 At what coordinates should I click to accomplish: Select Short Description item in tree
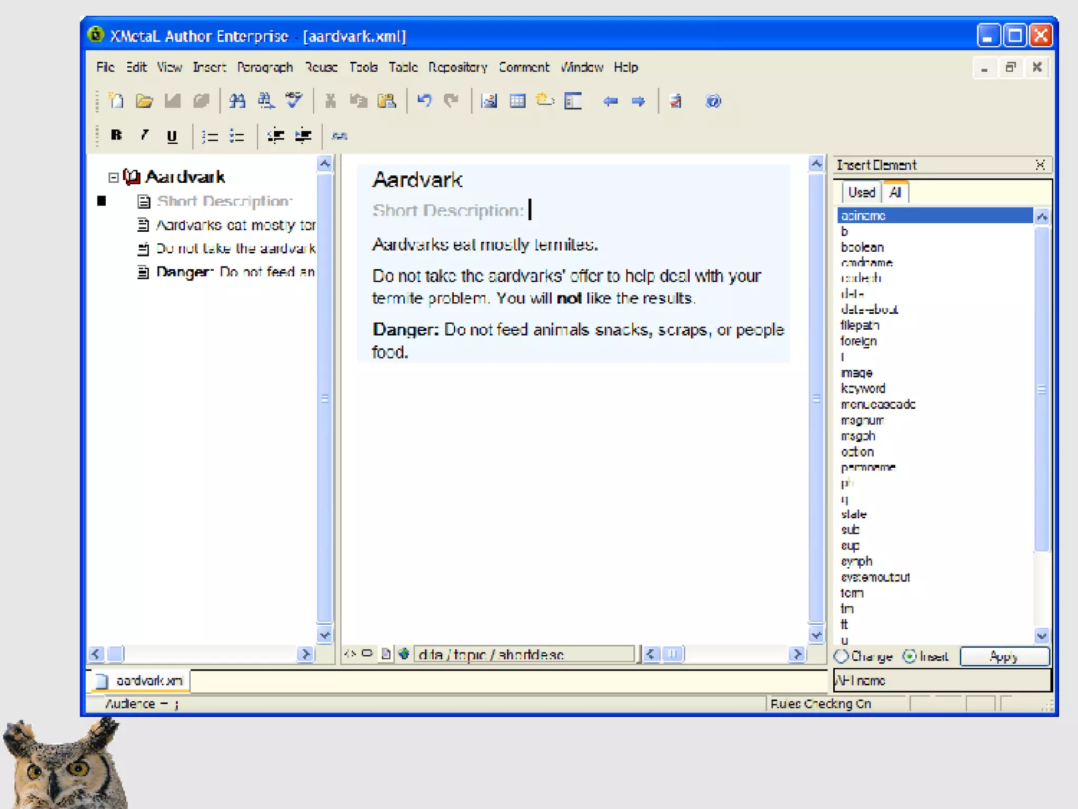(224, 201)
